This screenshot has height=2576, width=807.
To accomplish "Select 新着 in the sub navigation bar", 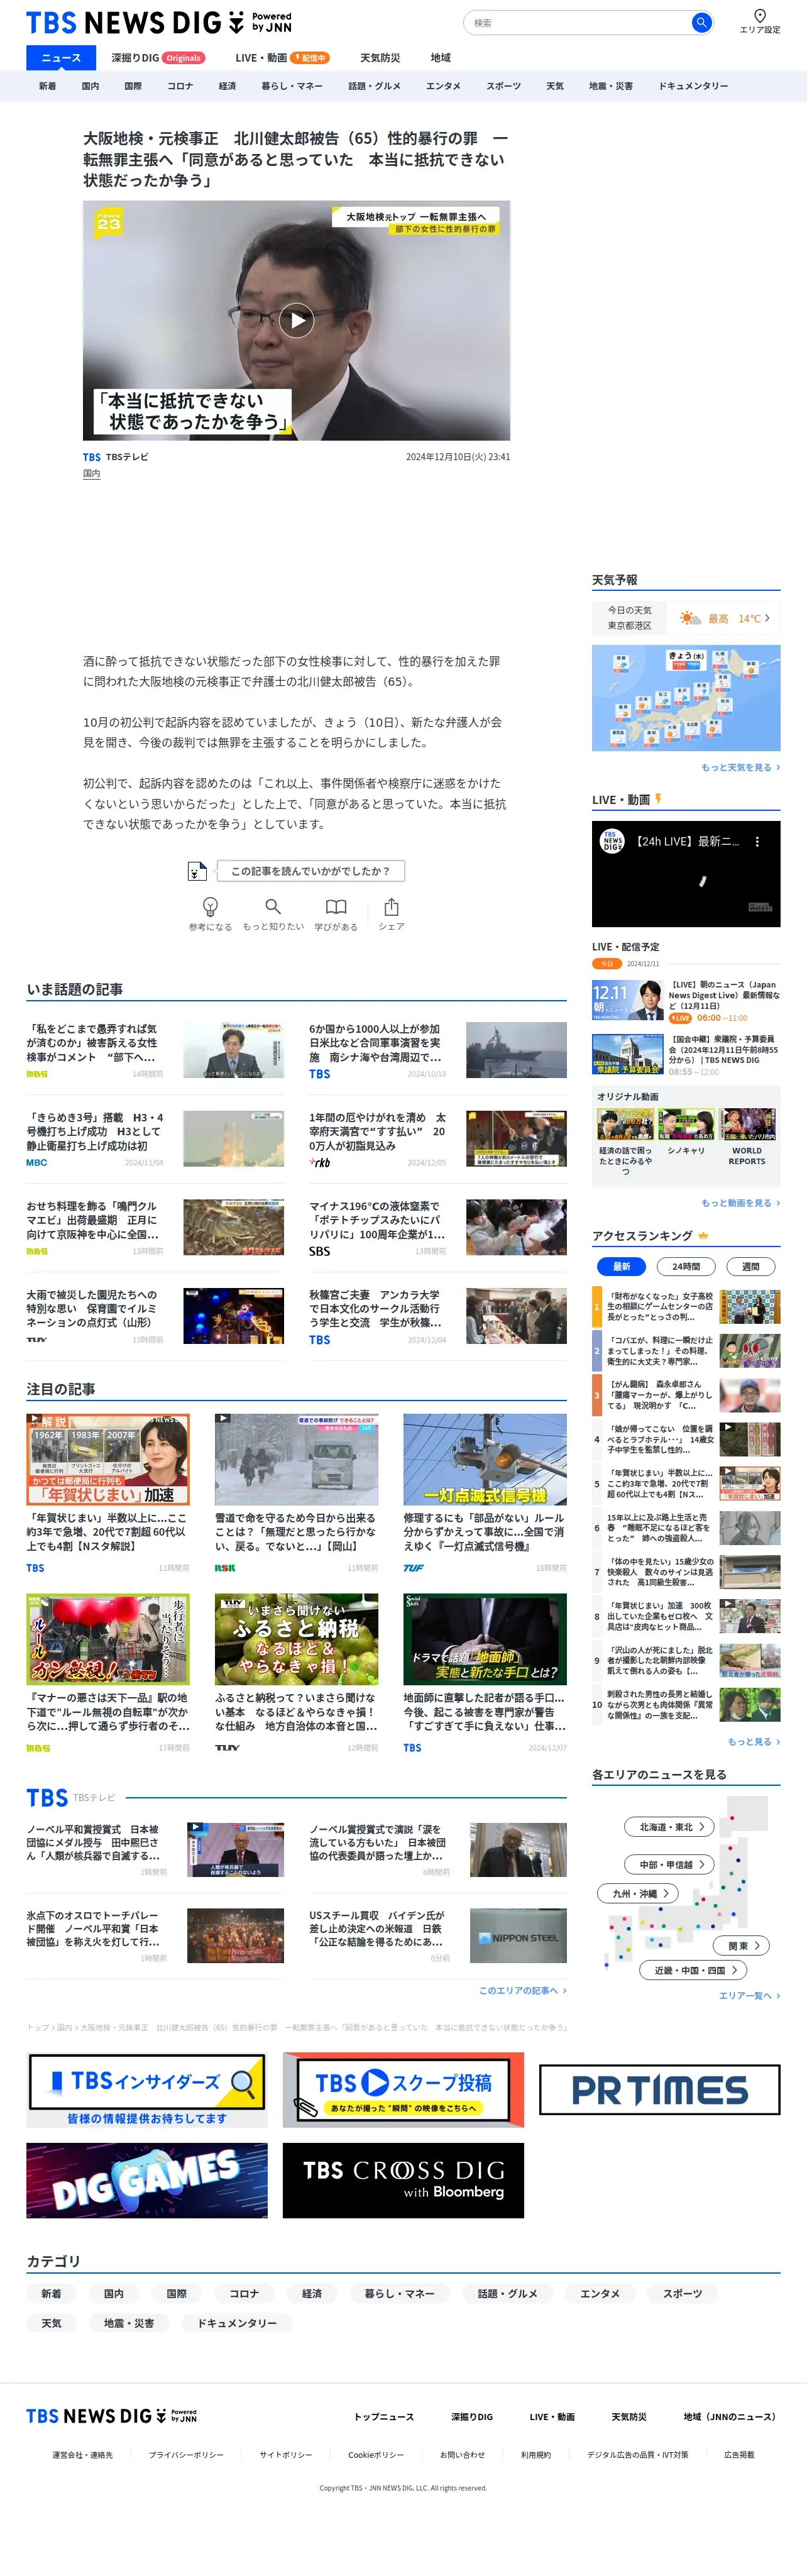I will tap(47, 86).
